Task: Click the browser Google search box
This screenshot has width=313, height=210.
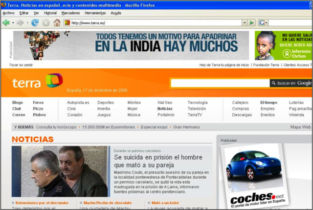Action: tap(291, 23)
